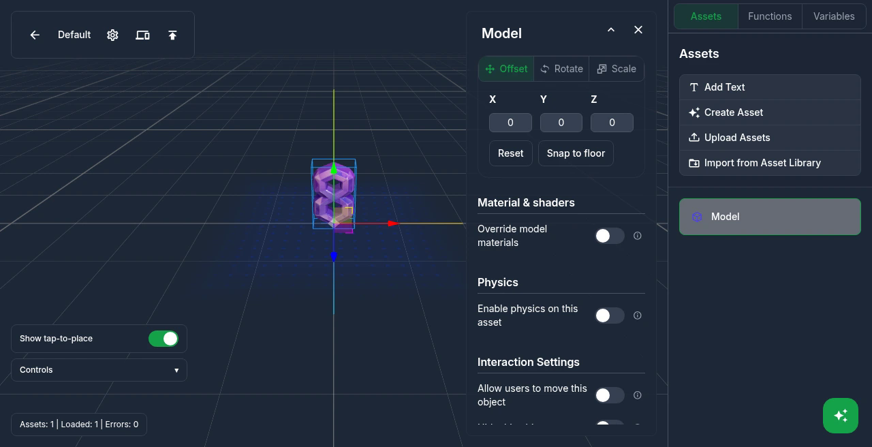Click the green Y-axis gizmo arrow
872x447 pixels.
(334, 168)
